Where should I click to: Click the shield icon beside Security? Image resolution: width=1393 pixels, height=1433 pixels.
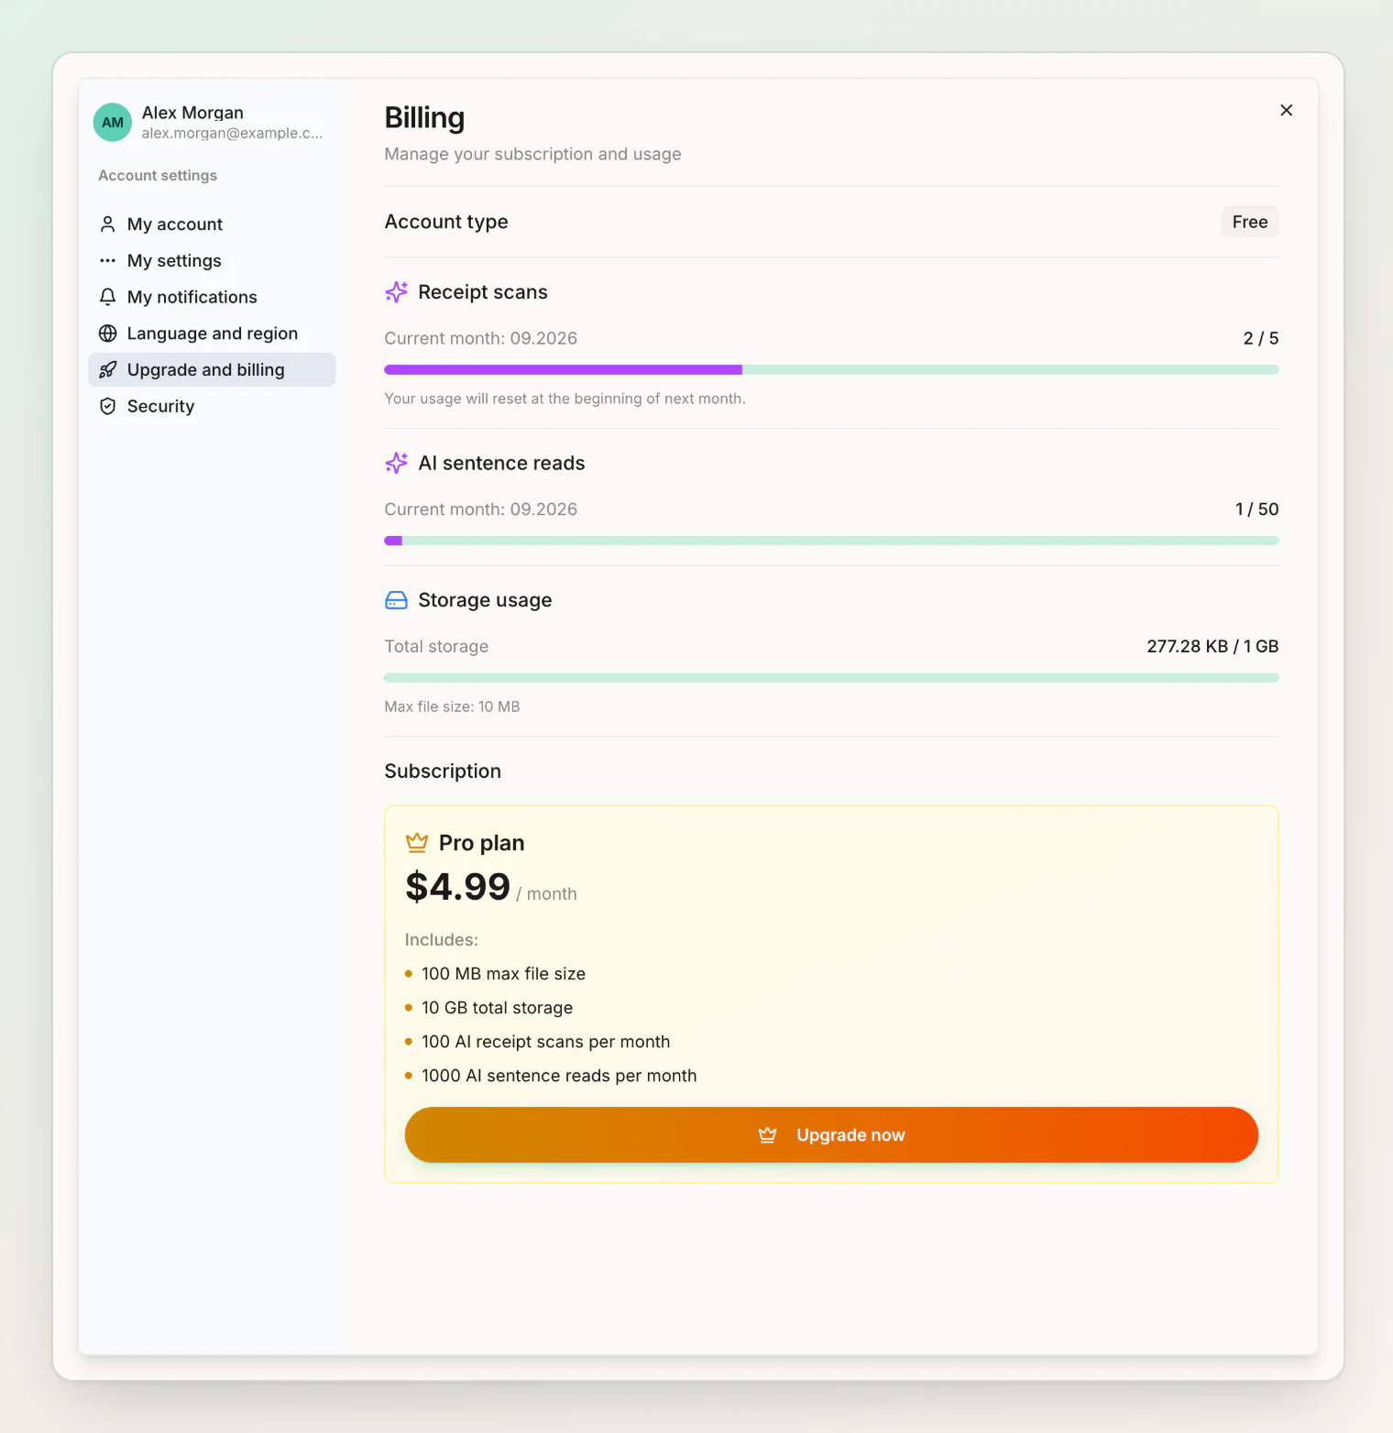(107, 406)
